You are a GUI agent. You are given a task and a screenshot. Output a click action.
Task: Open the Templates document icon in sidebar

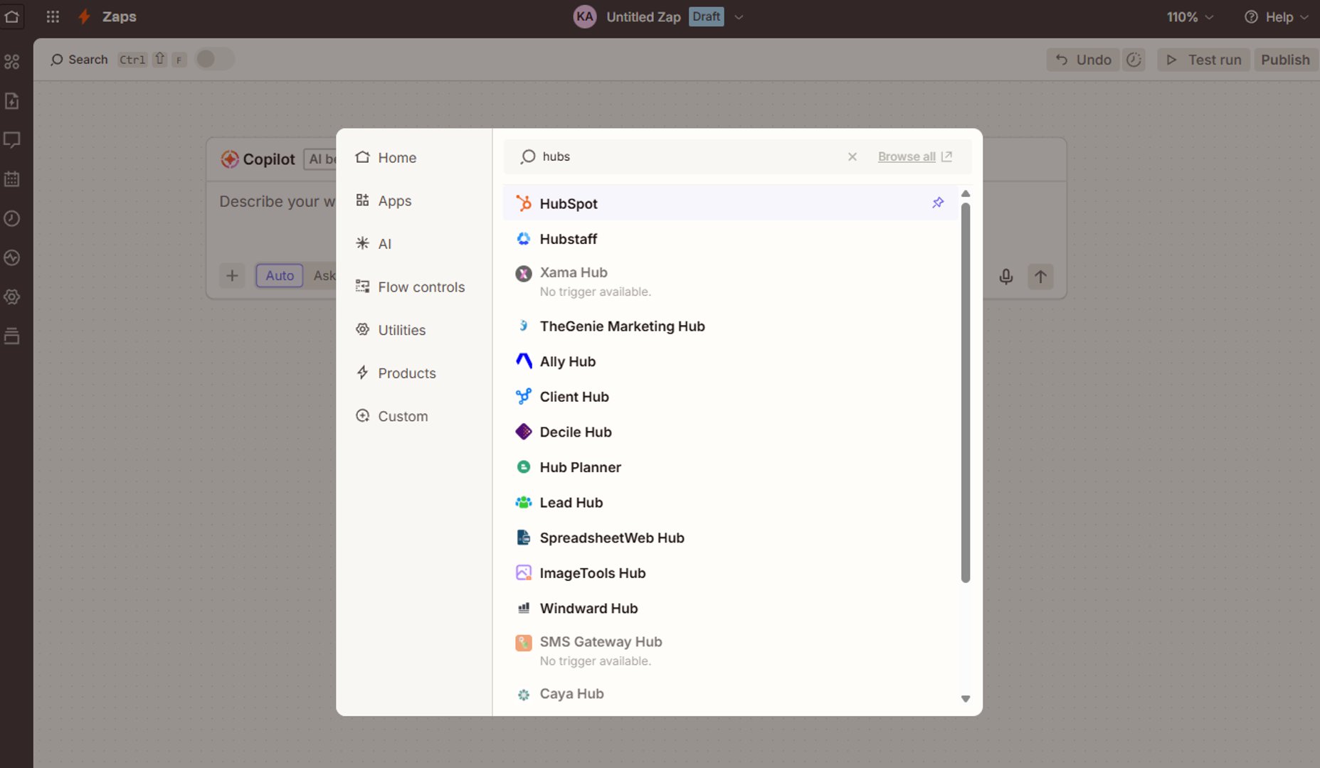[x=11, y=101]
